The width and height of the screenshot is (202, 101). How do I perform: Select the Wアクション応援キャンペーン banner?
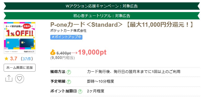102,6
